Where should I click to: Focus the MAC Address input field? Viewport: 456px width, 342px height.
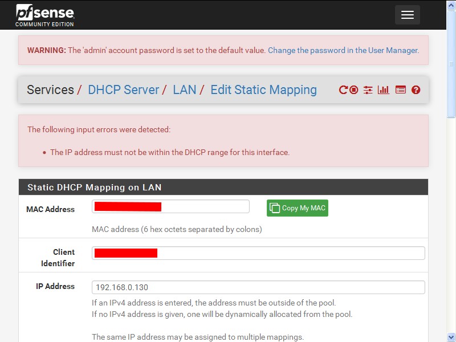click(170, 206)
